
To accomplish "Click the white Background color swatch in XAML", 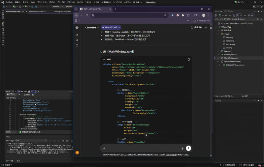I will pos(35,104).
